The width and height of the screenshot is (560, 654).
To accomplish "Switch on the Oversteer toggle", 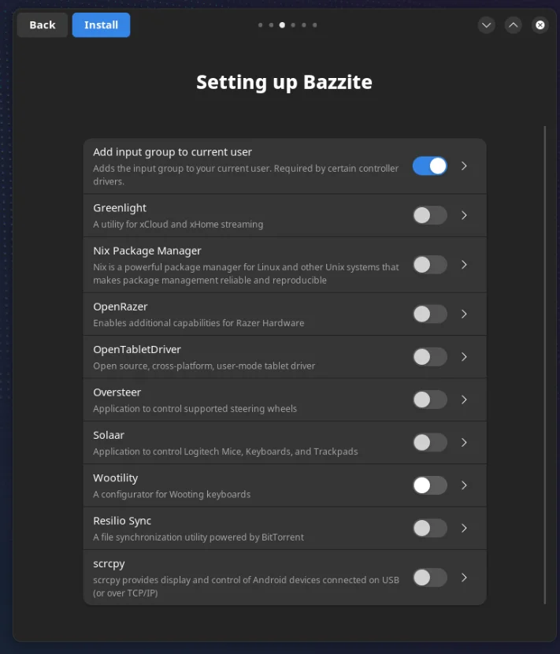I will (429, 399).
